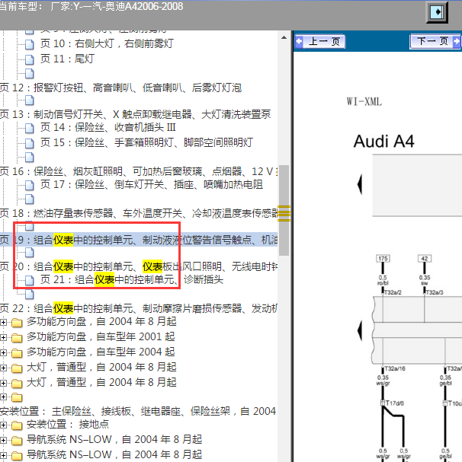462x462 pixels.
Task: Open 页 15：保险丝、手套箱照明灯
Action: pos(146,142)
